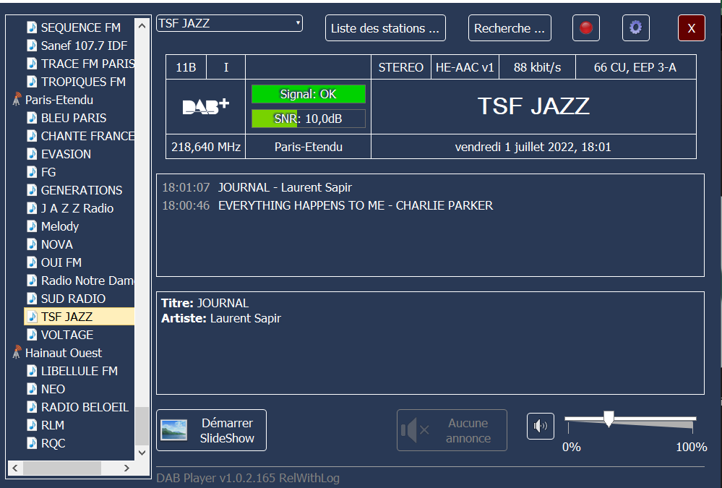The height and width of the screenshot is (488, 722).
Task: Click the 218,640 MHz frequency cell
Action: (x=206, y=147)
